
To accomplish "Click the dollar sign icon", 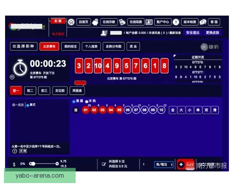I will pyautogui.click(x=14, y=164).
